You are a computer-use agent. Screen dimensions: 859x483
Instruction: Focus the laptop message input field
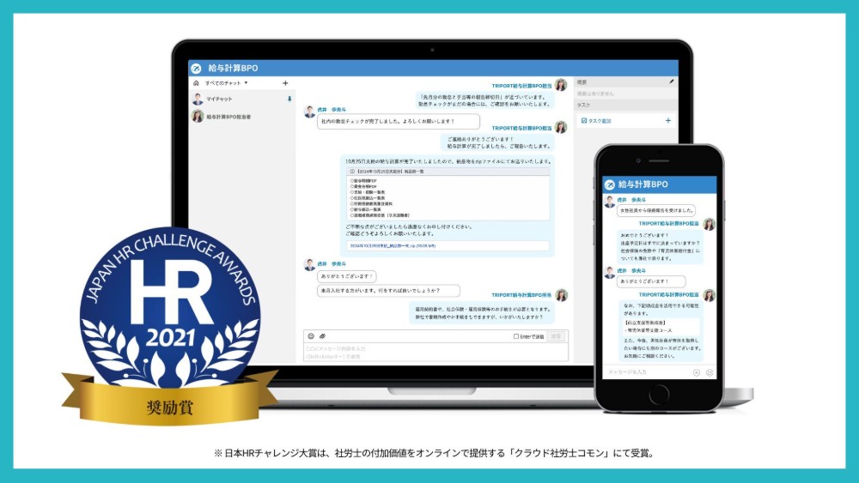pyautogui.click(x=436, y=353)
